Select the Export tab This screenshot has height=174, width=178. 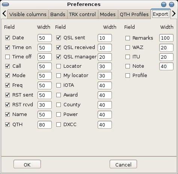[160, 14]
